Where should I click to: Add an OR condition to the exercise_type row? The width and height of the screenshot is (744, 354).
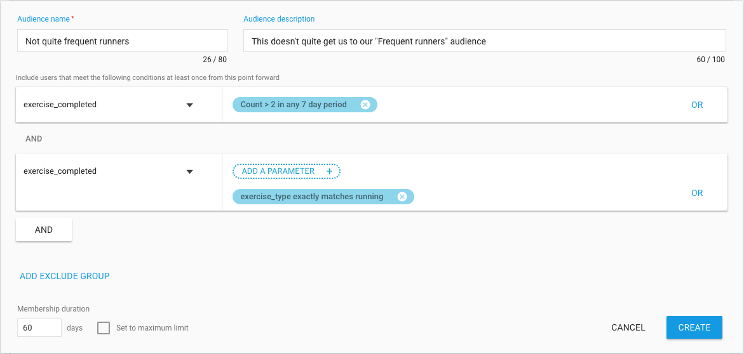pos(697,193)
